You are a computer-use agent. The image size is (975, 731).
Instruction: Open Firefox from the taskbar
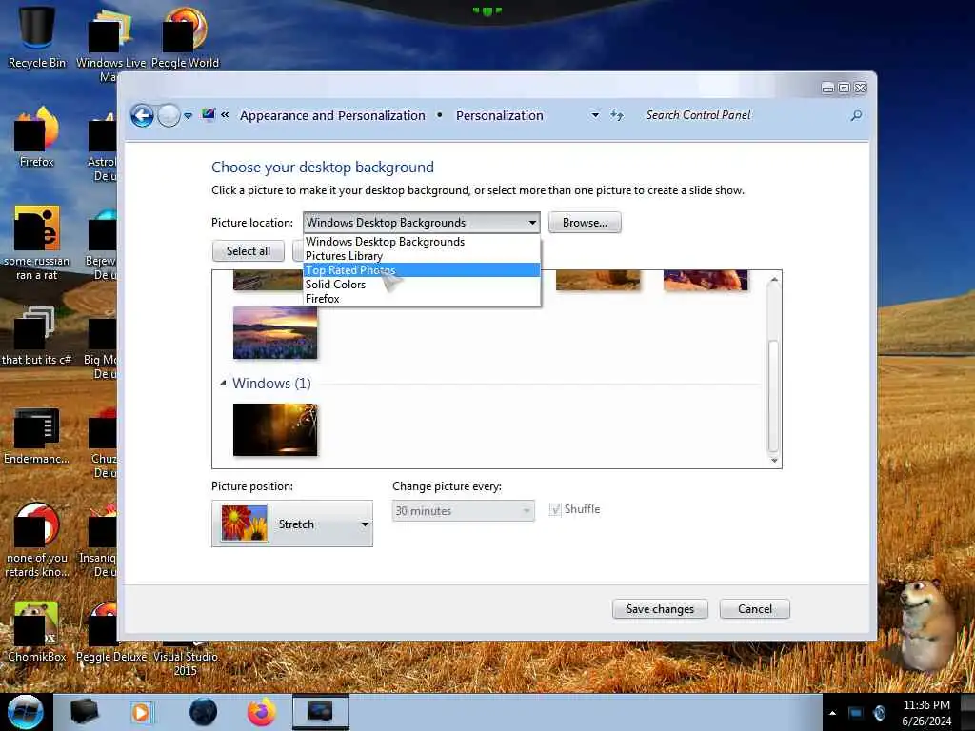[261, 712]
